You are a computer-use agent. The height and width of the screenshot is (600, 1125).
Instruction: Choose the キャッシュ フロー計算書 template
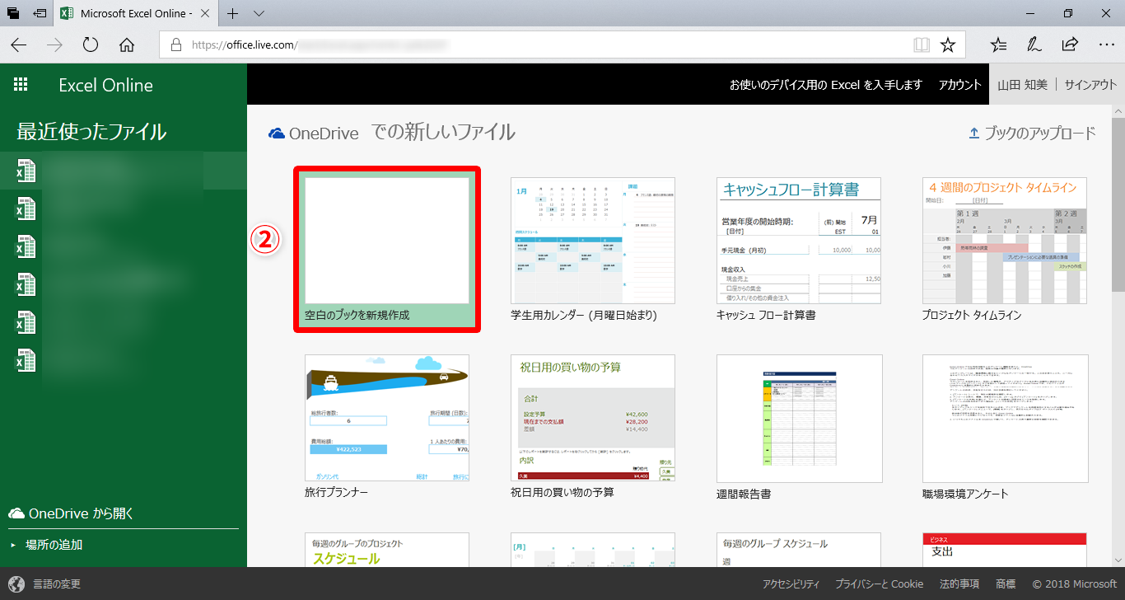(x=799, y=250)
